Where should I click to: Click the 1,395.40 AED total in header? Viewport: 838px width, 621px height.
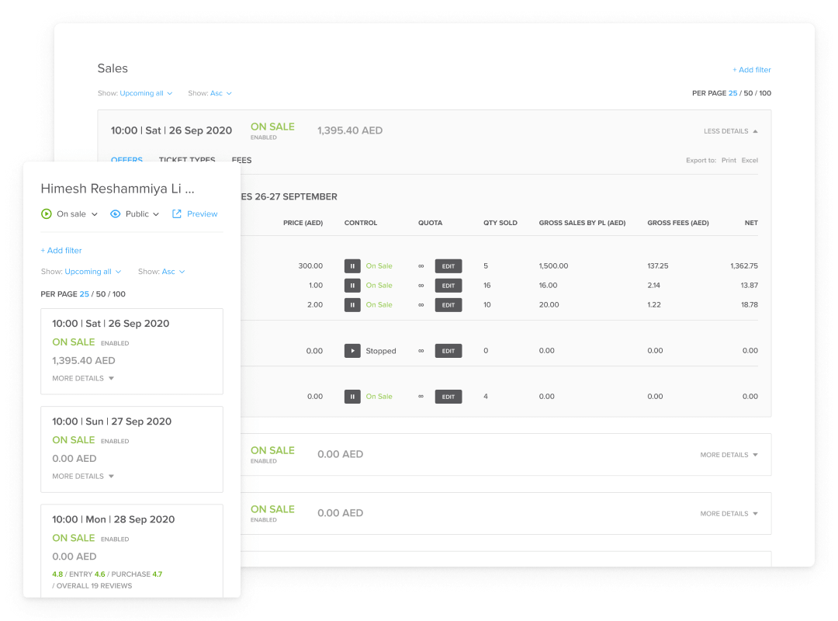[x=349, y=130]
